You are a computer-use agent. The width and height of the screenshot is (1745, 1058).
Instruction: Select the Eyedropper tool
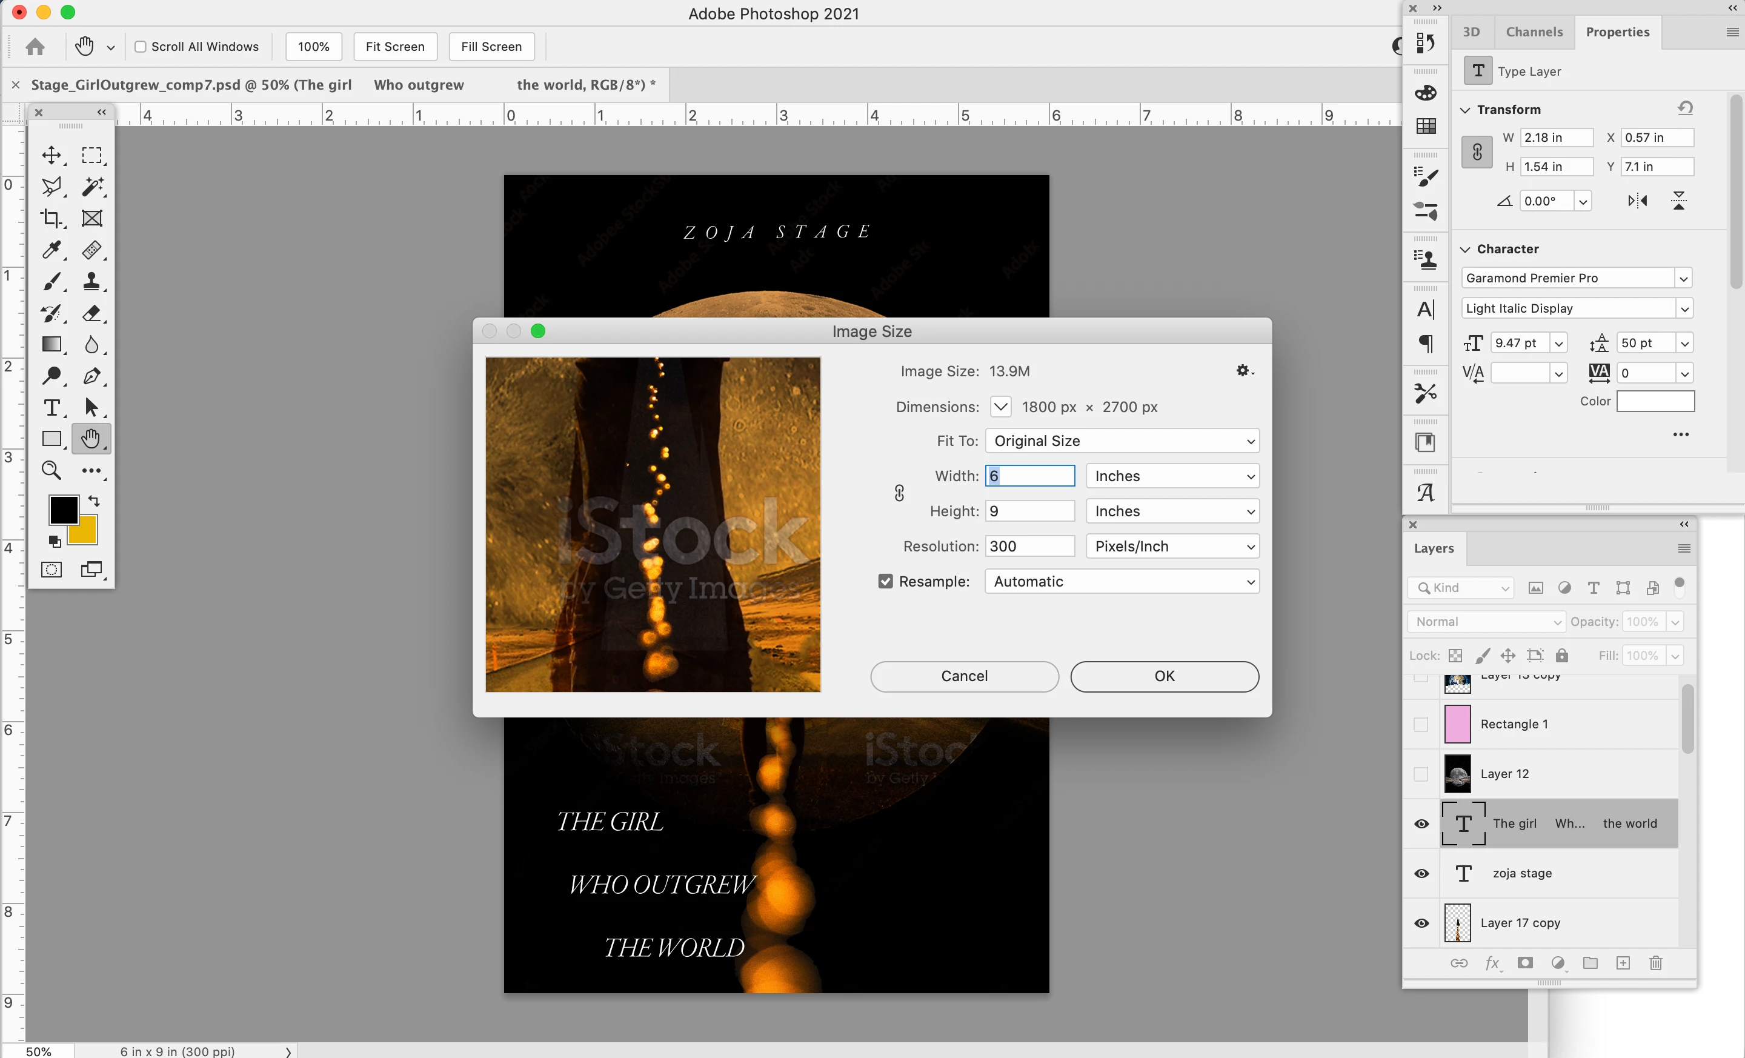(x=51, y=249)
